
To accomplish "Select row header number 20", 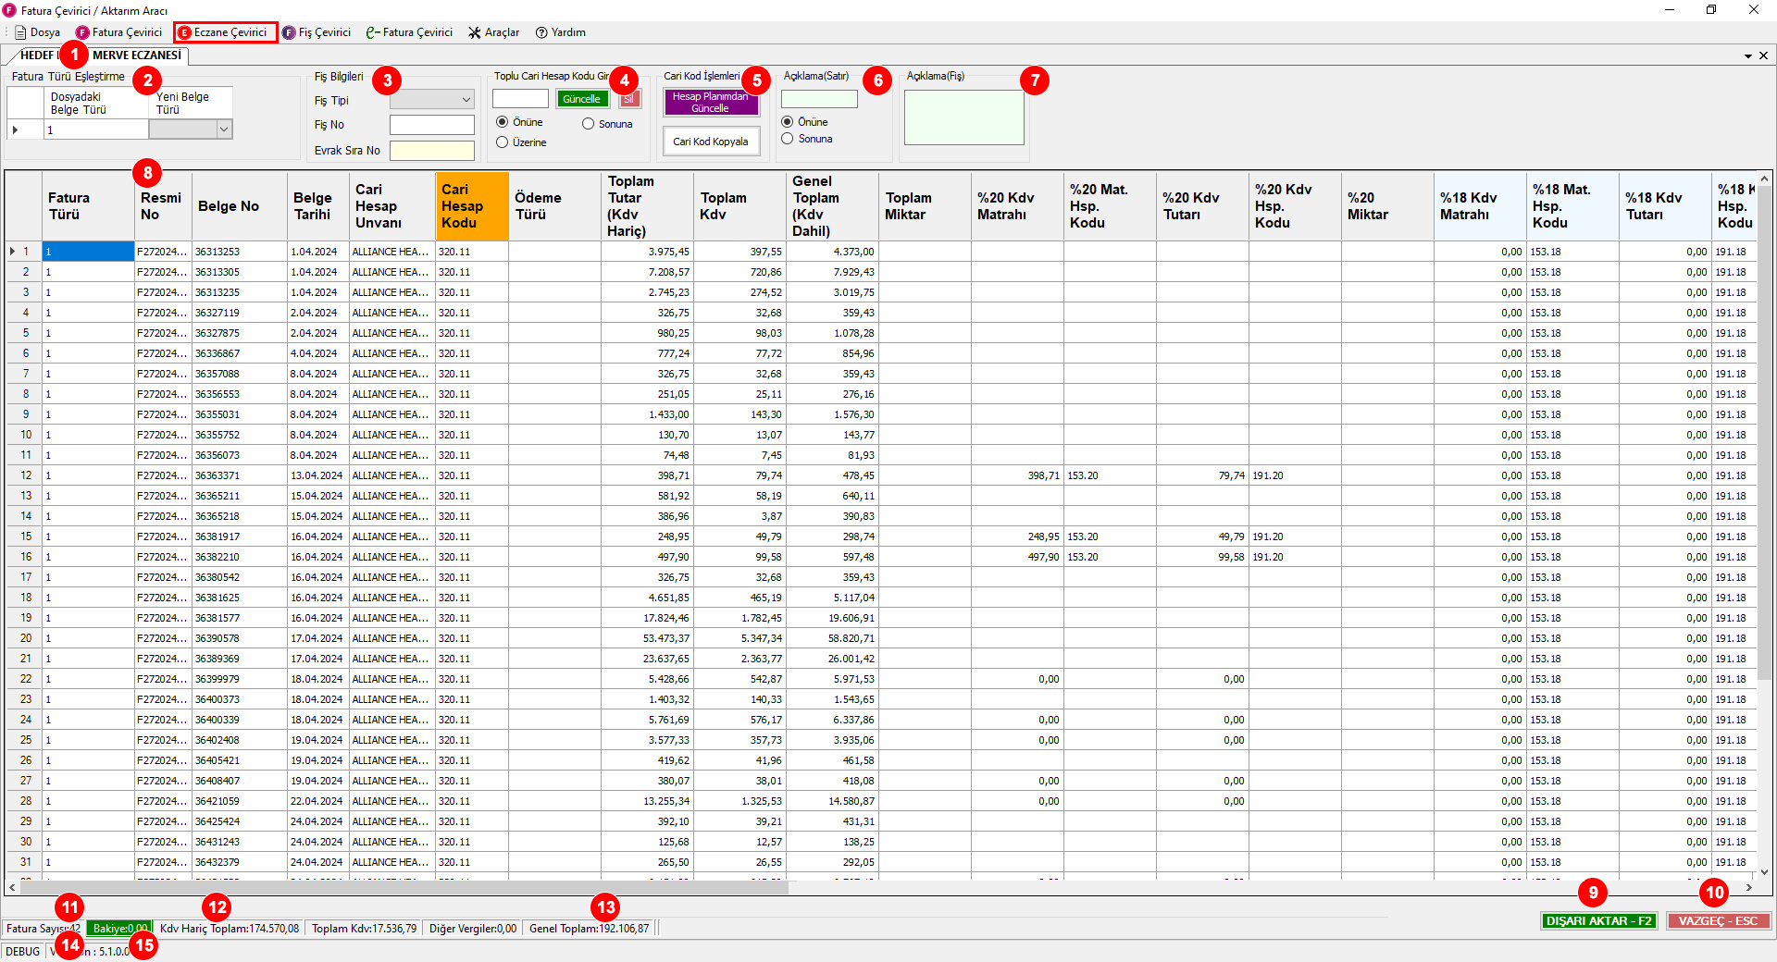I will pos(25,638).
